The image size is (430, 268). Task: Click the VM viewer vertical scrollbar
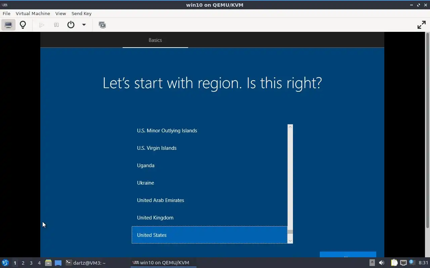point(428,131)
